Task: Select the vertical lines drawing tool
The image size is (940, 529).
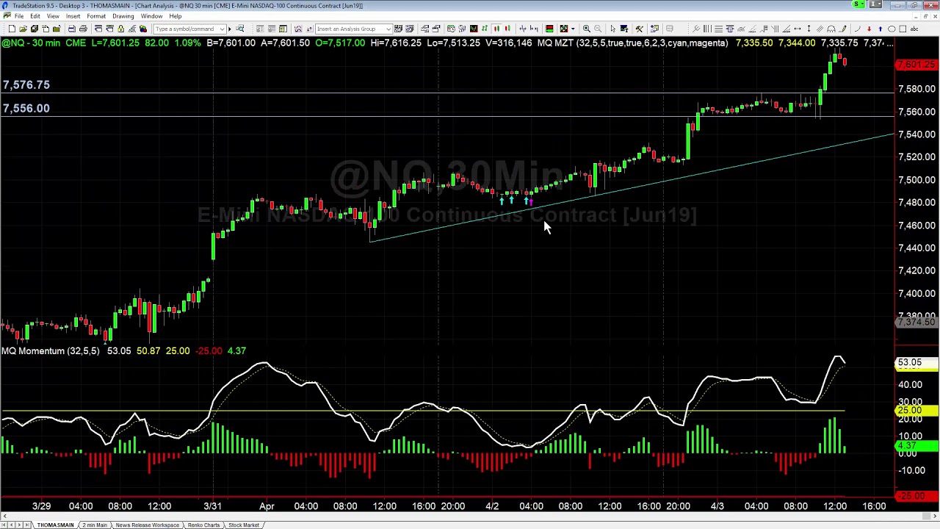Action: point(708,29)
